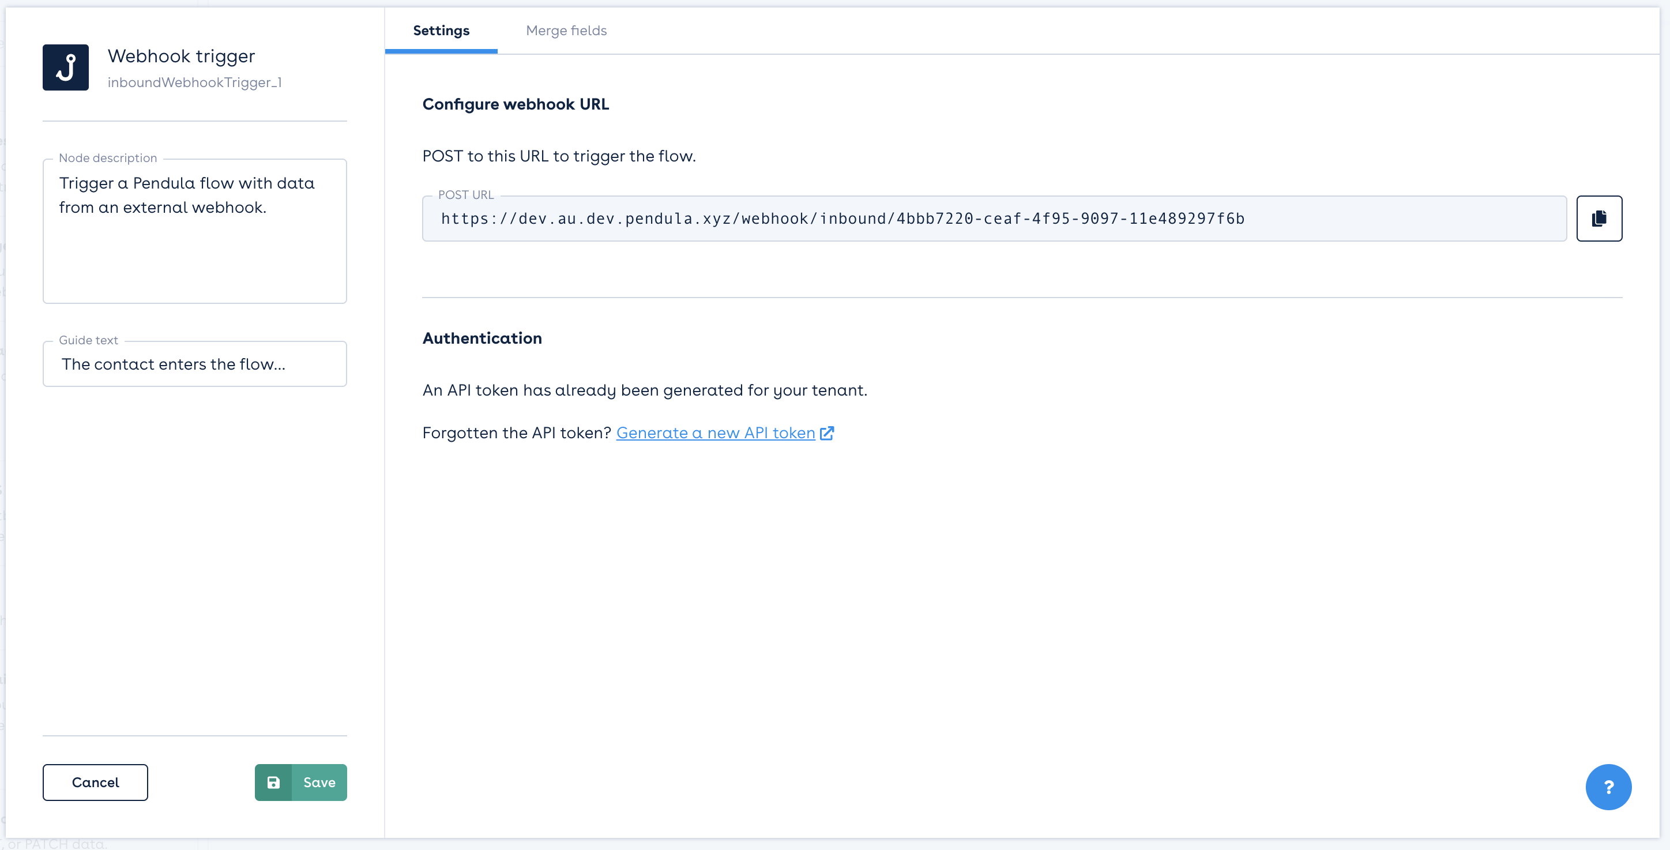Open help via the blue question mark
Screen dimensions: 1670x850
[x=1608, y=787]
